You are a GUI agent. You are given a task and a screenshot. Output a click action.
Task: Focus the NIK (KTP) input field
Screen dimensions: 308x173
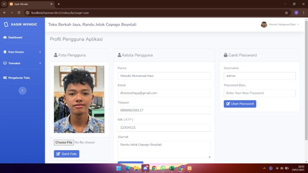[164, 127]
